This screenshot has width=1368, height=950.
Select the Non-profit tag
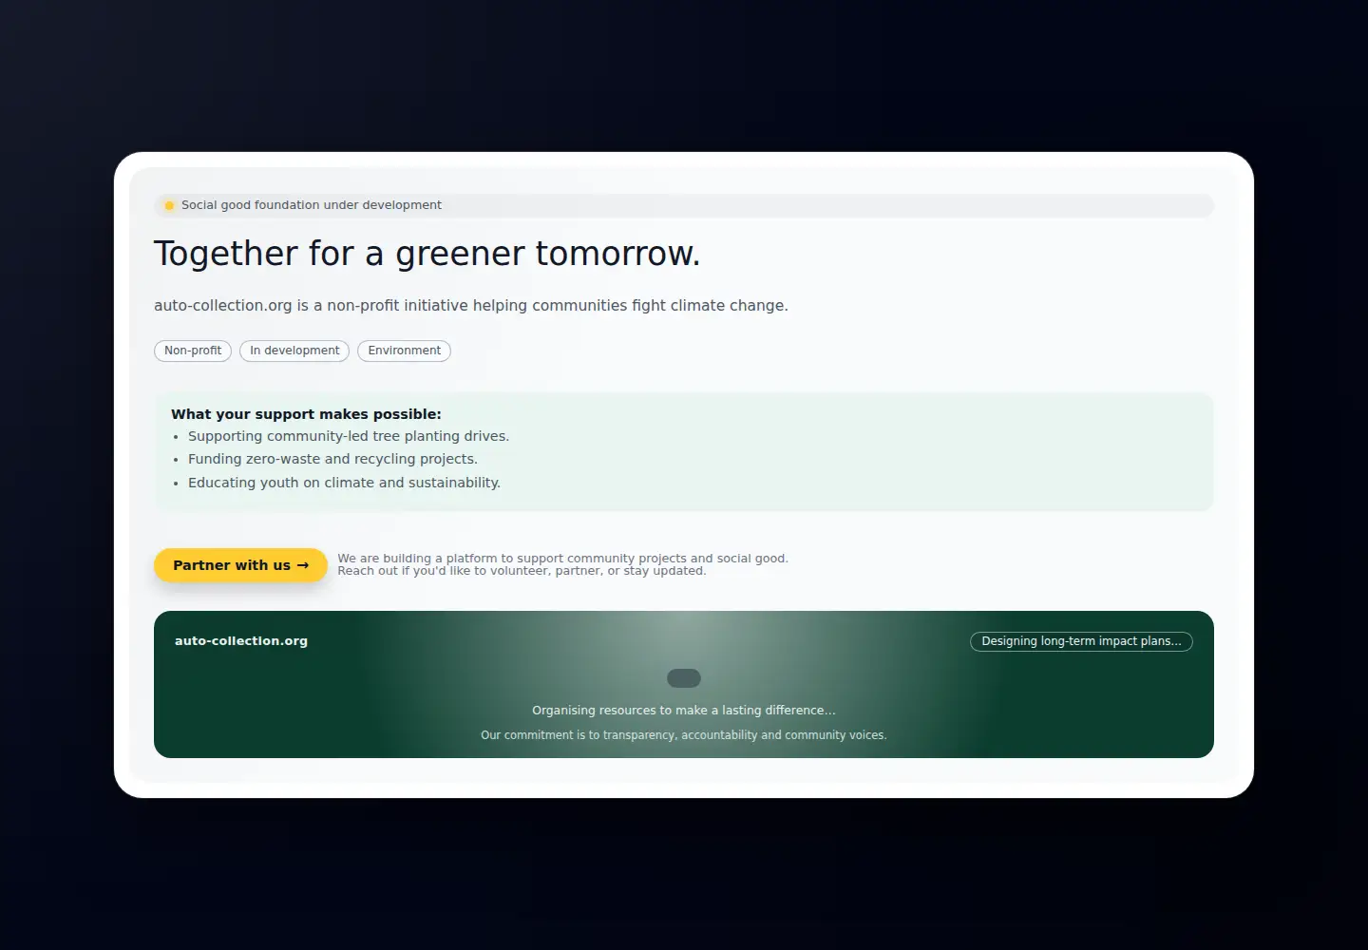click(193, 351)
